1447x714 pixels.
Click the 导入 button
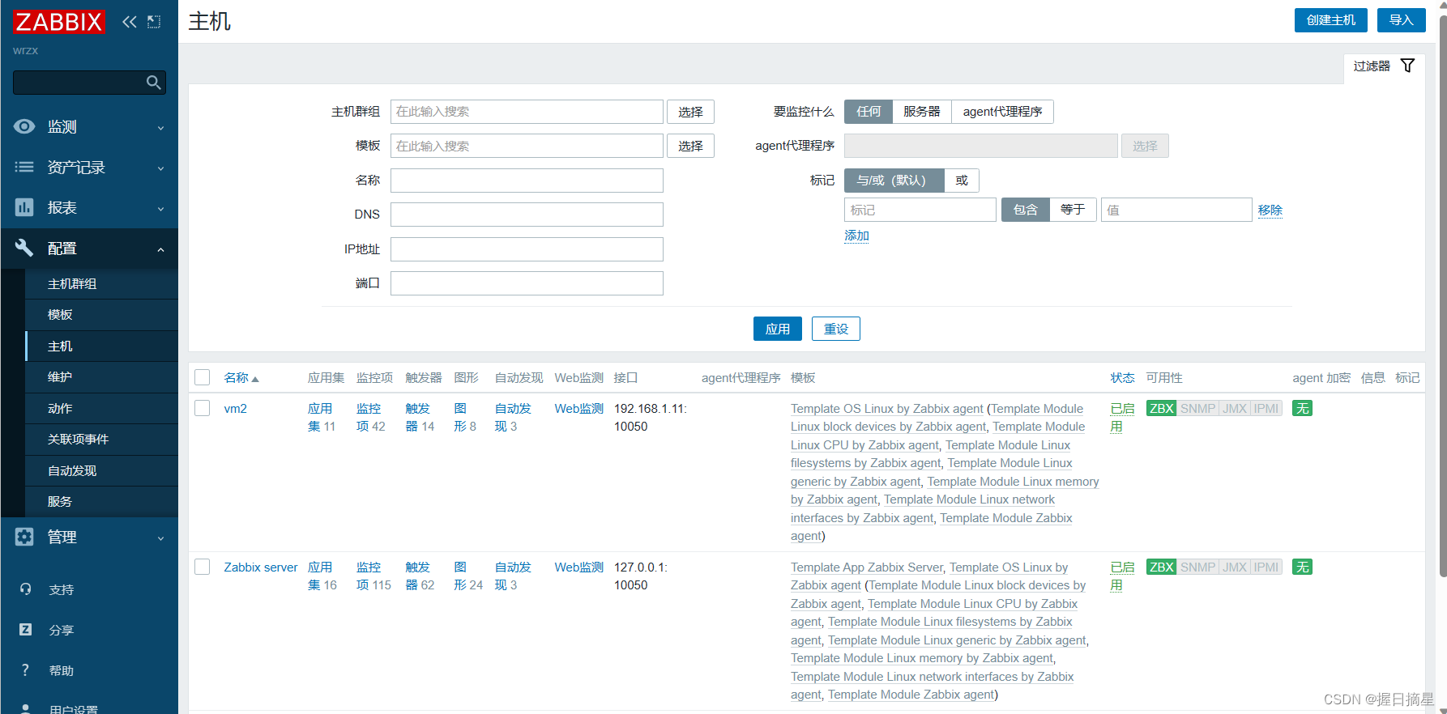[x=1401, y=20]
